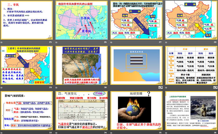218x134 pixels.
Task: Select slide 35 global warming burning earth
Action: (x=136, y=111)
